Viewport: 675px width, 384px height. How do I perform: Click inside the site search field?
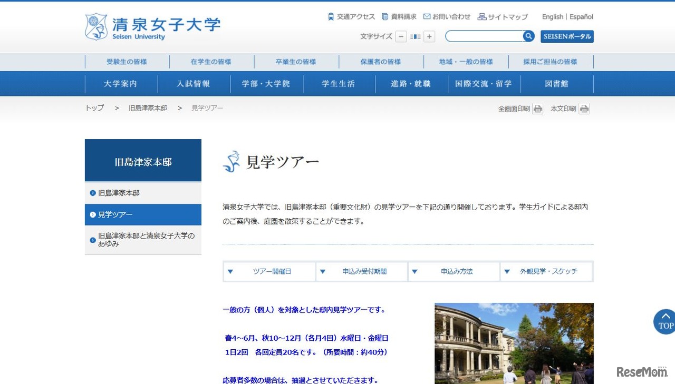click(485, 36)
